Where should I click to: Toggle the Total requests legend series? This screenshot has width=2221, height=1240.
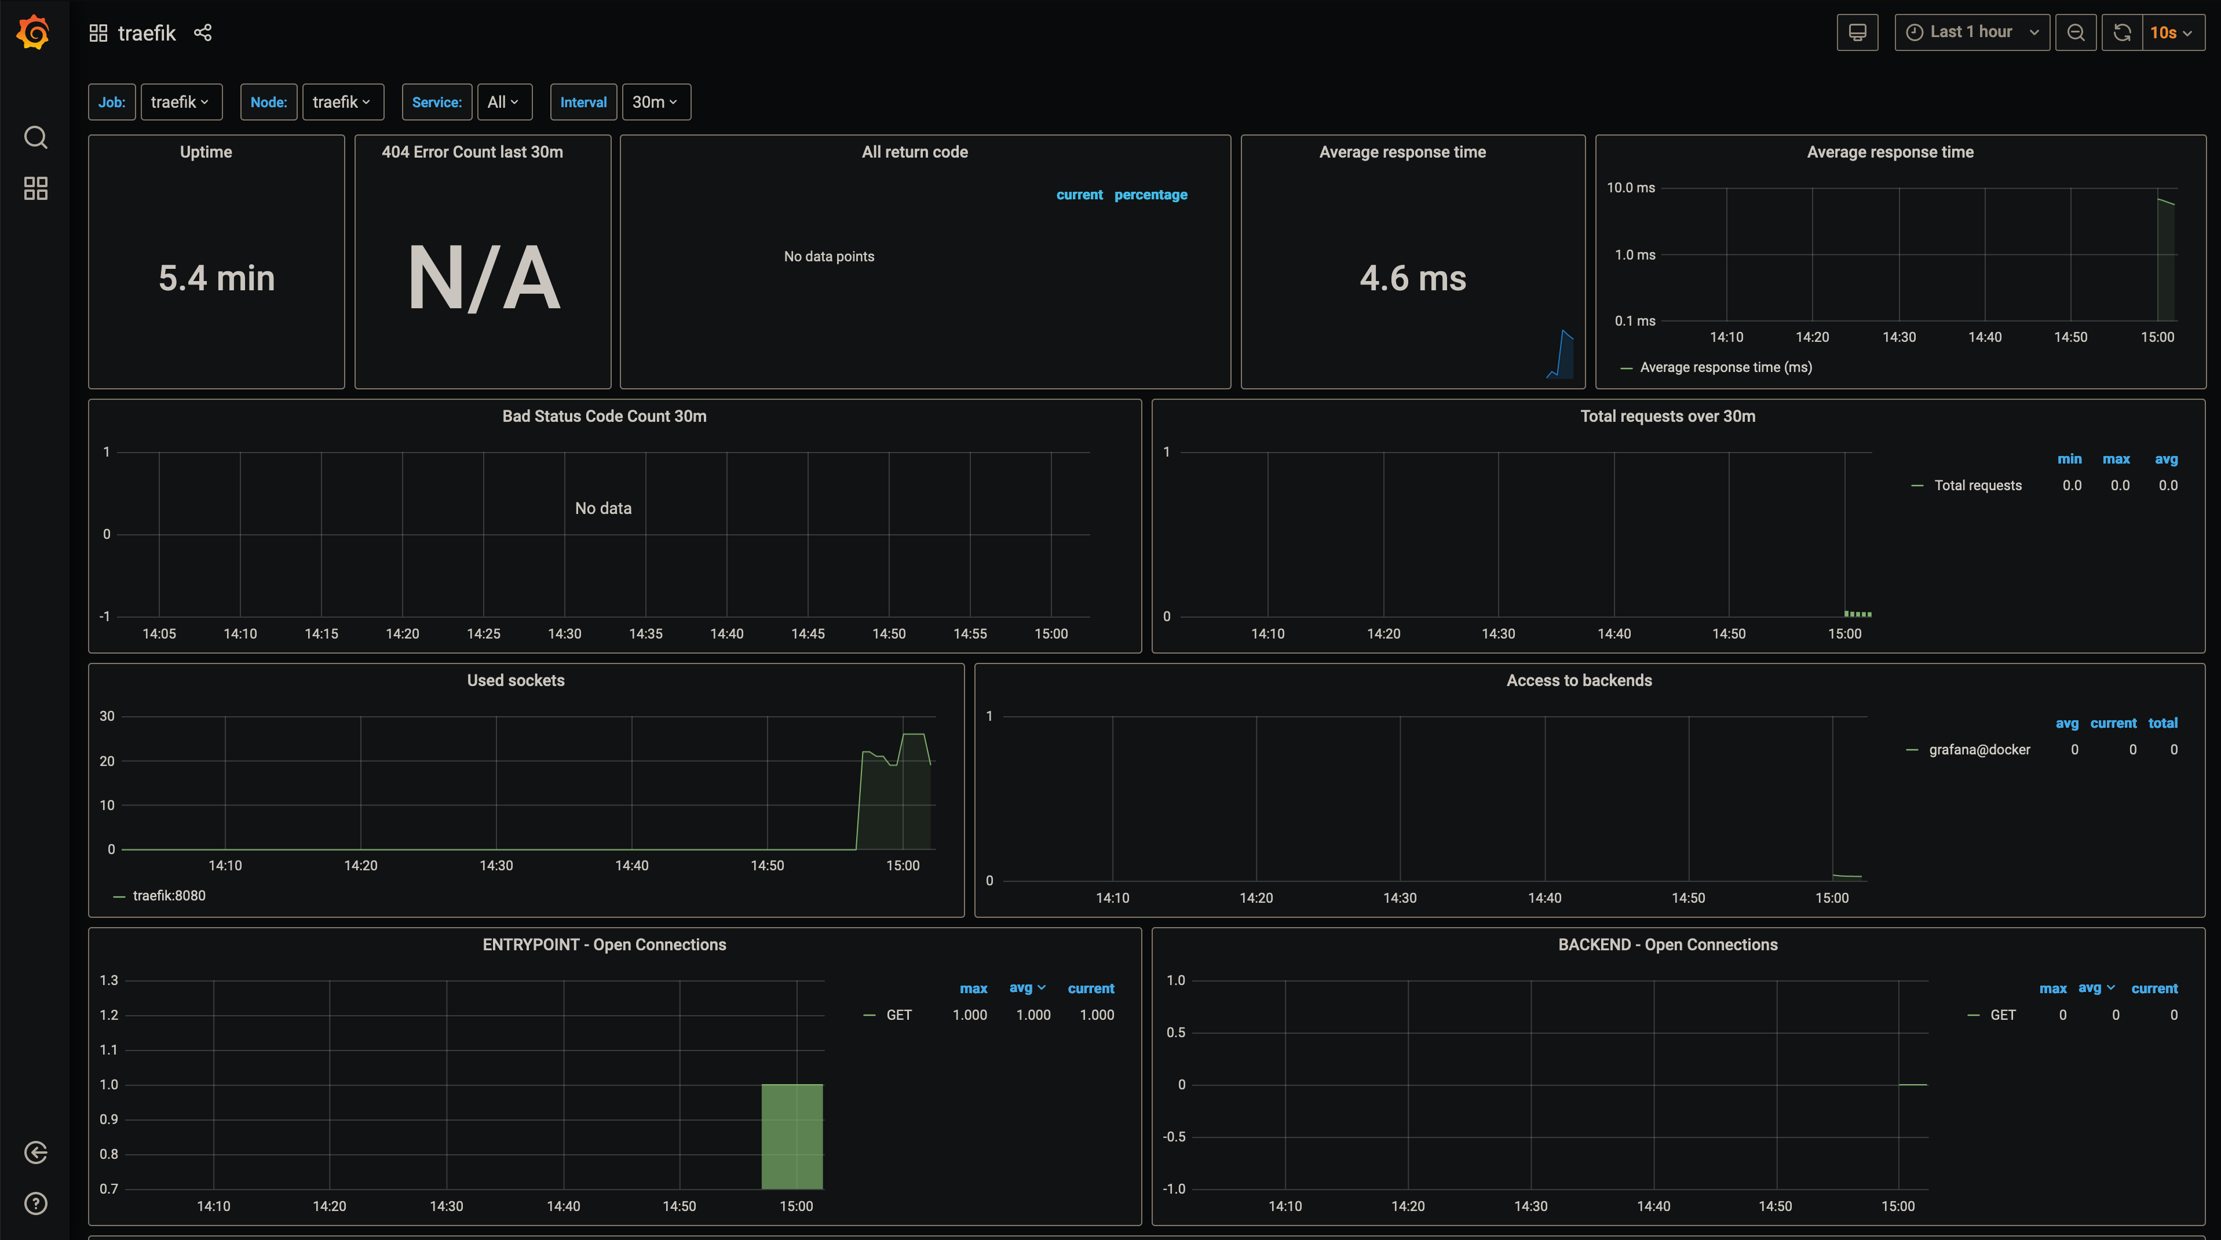1978,486
